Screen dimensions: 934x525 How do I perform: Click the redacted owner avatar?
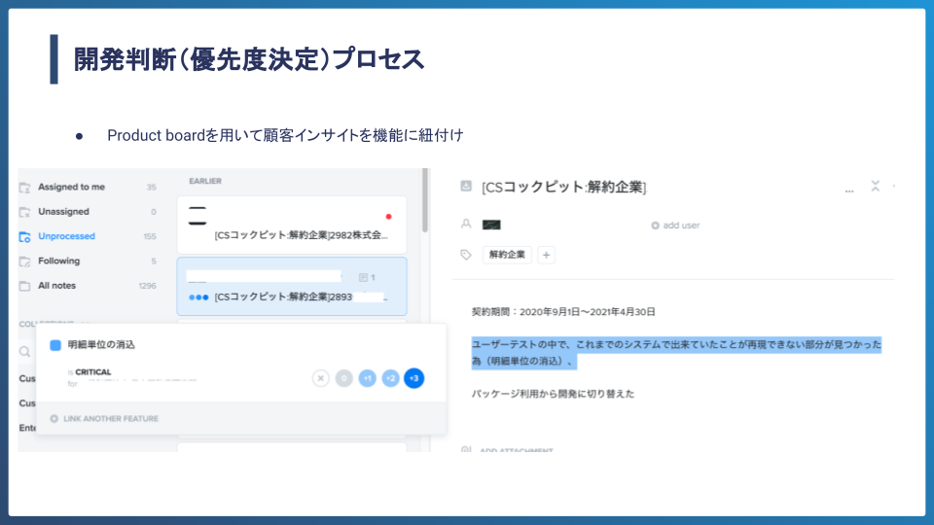tap(491, 225)
